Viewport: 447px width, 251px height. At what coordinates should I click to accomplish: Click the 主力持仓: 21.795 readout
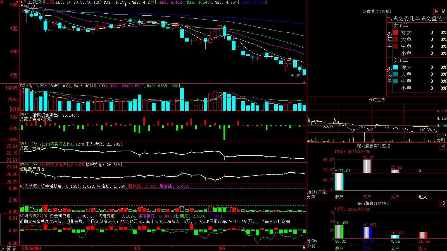104,144
